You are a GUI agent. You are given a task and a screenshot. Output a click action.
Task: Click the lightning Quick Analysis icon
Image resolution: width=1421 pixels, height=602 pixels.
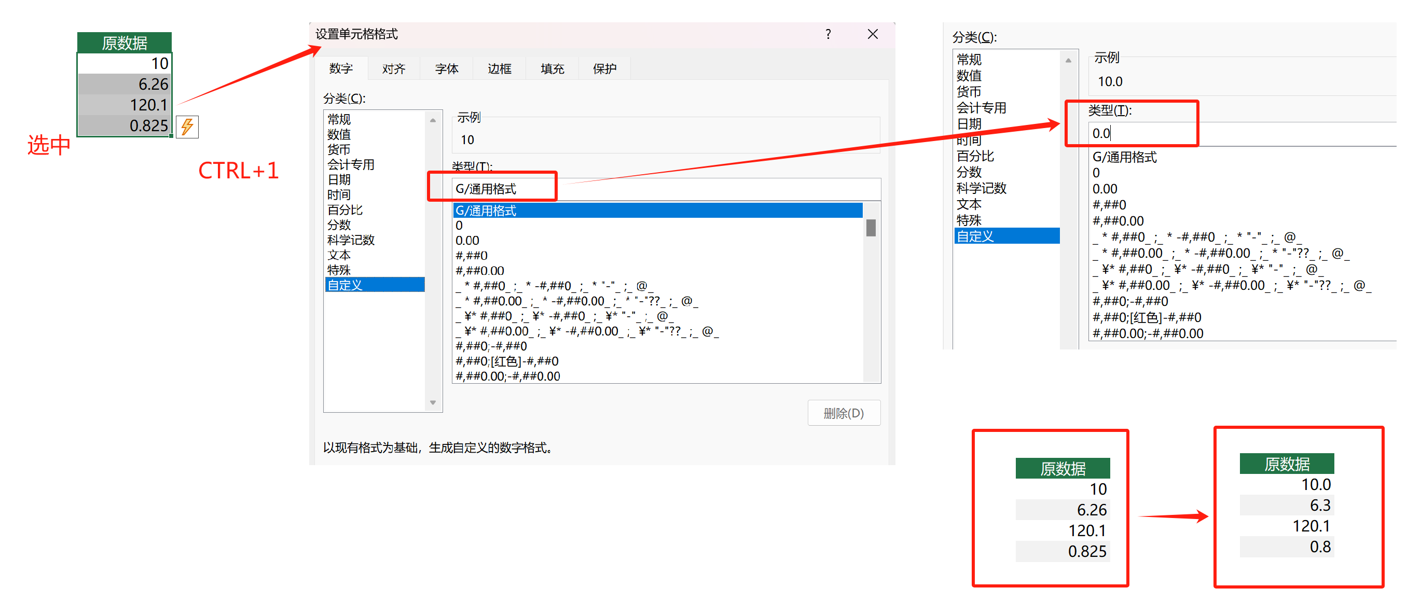coord(187,127)
